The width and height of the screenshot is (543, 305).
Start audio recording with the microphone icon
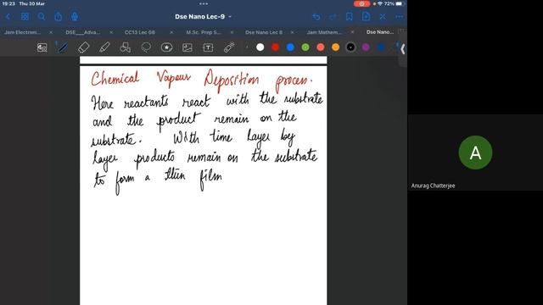pos(75,17)
